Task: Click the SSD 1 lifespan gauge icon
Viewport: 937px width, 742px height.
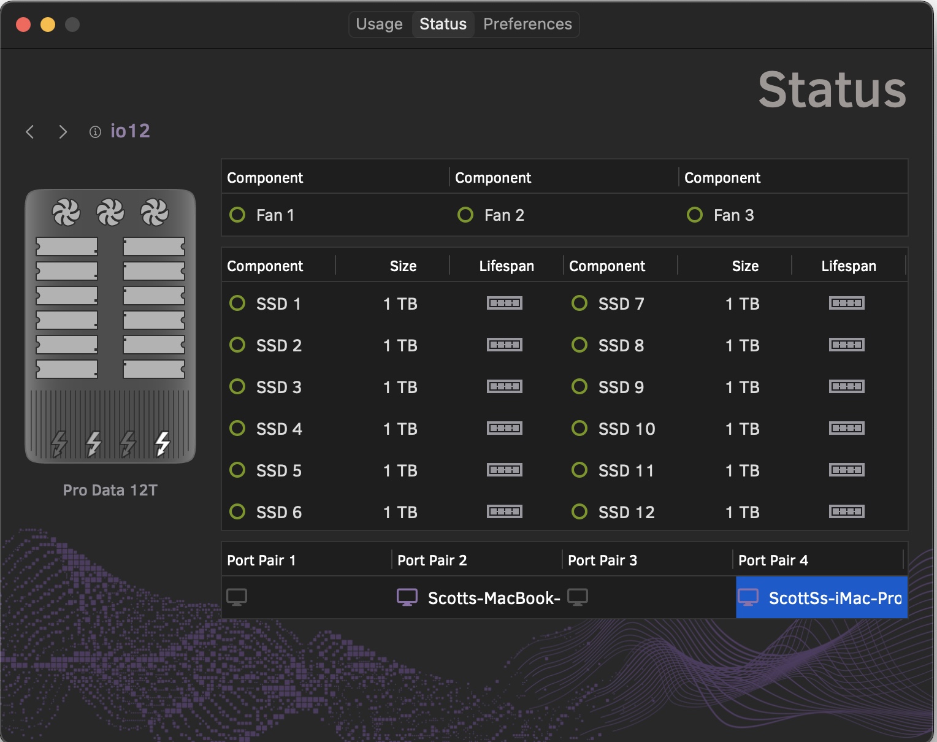Action: [505, 303]
